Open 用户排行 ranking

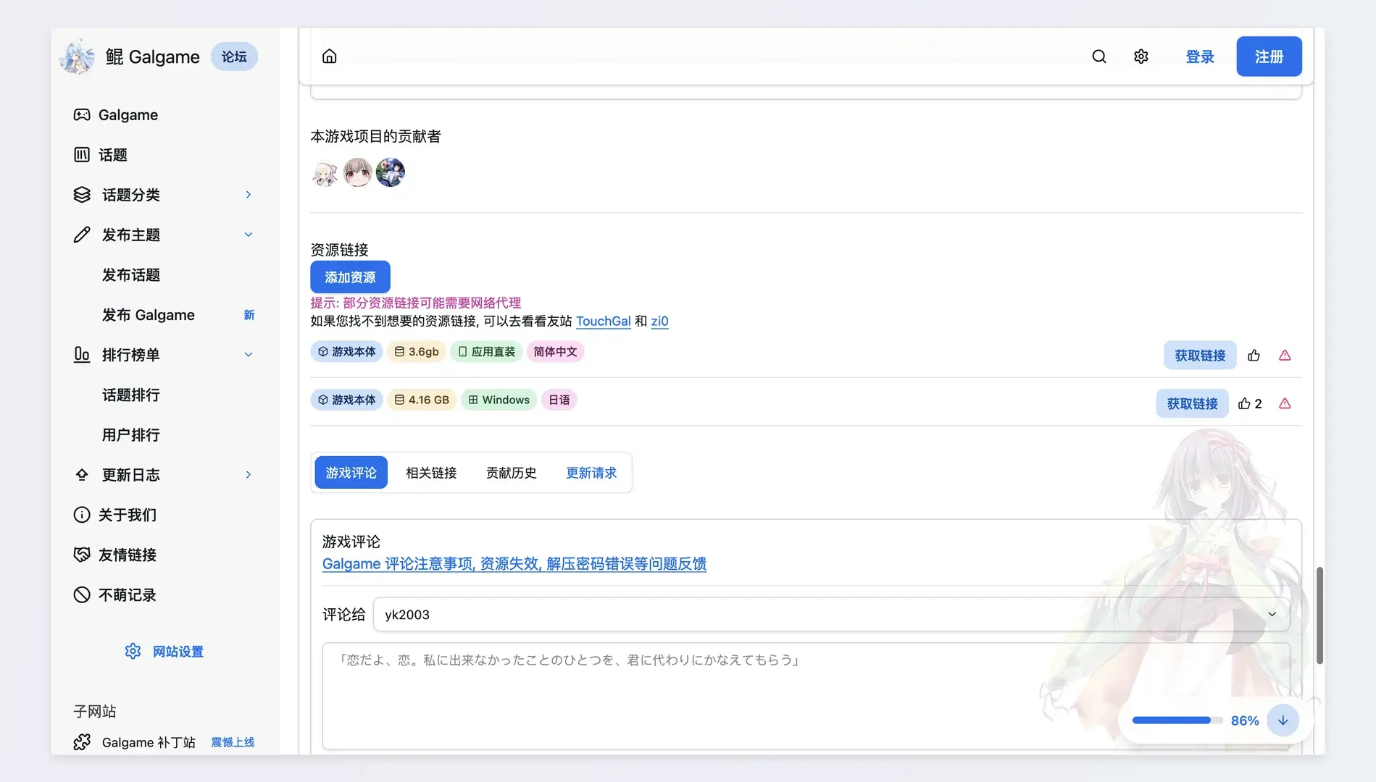point(131,435)
